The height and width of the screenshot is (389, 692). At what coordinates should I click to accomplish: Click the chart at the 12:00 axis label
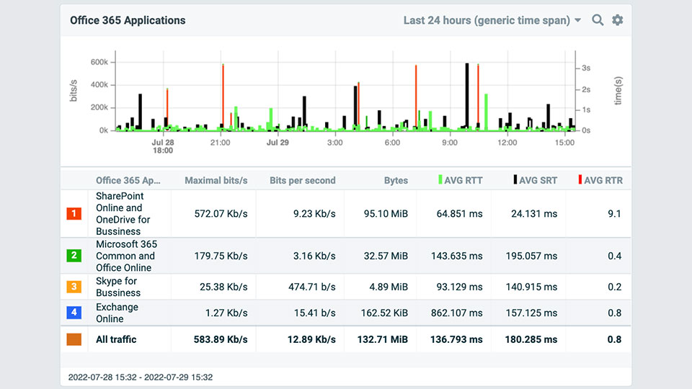(507, 143)
